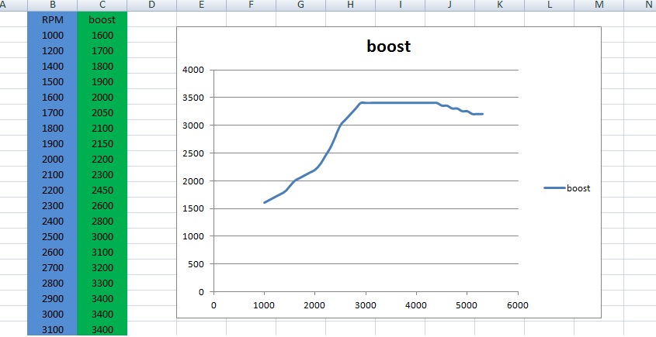Click the boost header cell in column C
Image resolution: width=656 pixels, height=337 pixels.
click(x=102, y=19)
